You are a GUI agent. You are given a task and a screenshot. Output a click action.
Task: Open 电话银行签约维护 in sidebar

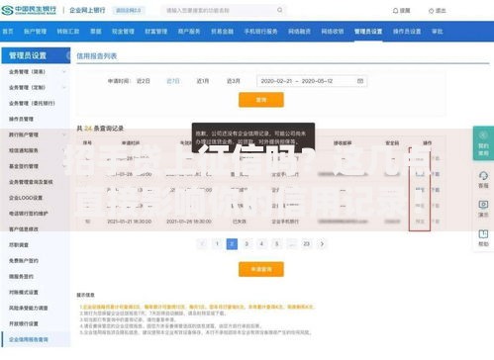(x=29, y=214)
